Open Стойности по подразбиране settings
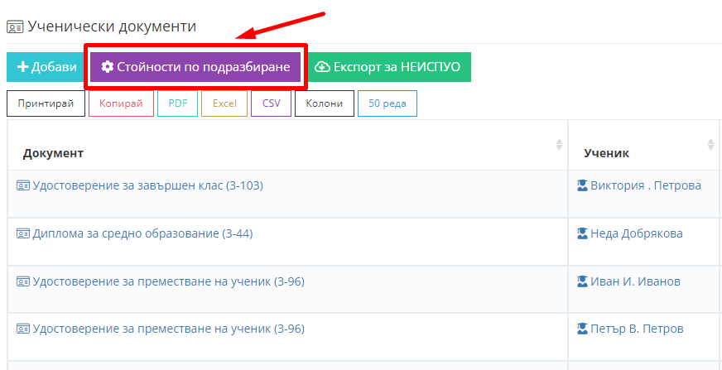Viewport: 722px width, 370px height. 195,67
